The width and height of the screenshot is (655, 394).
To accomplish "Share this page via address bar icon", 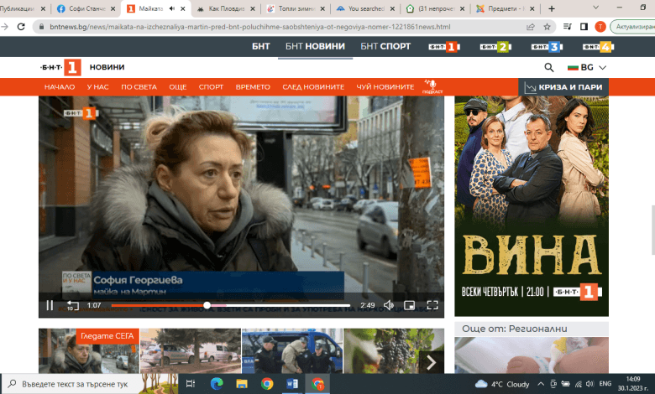I will [x=531, y=27].
